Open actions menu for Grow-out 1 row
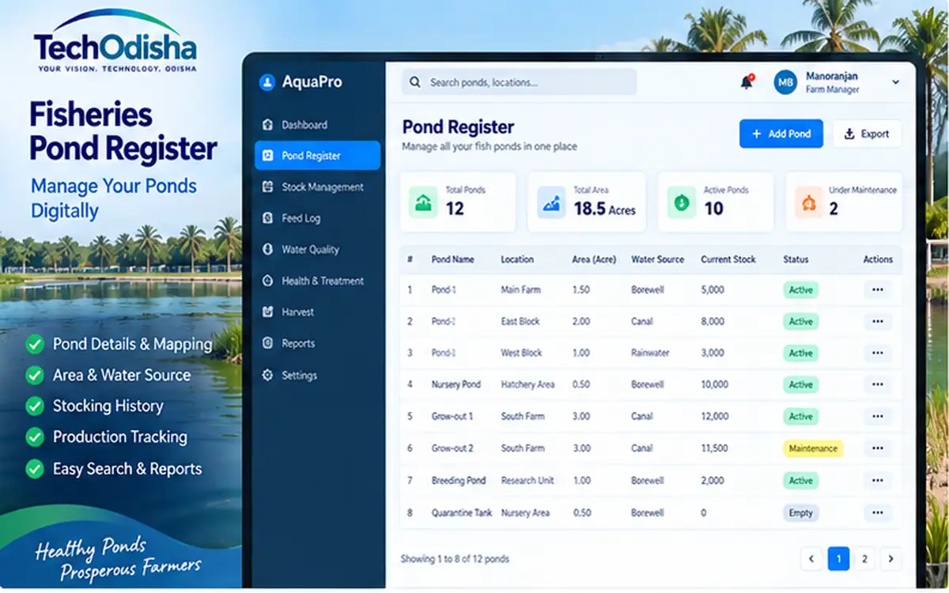The width and height of the screenshot is (949, 593). (878, 417)
